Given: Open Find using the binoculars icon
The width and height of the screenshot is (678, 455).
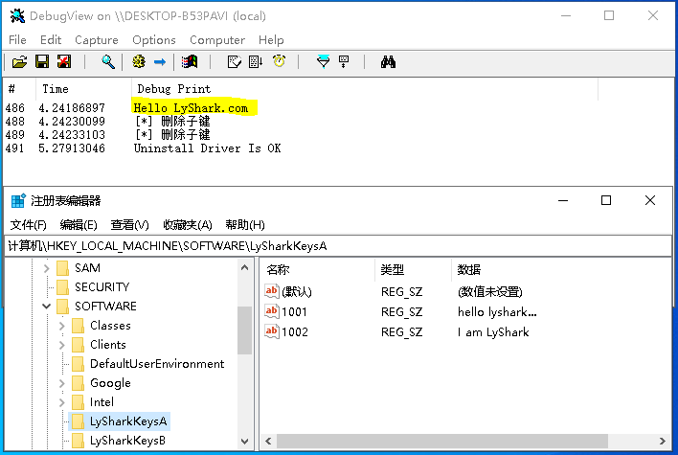Looking at the screenshot, I should coord(388,62).
